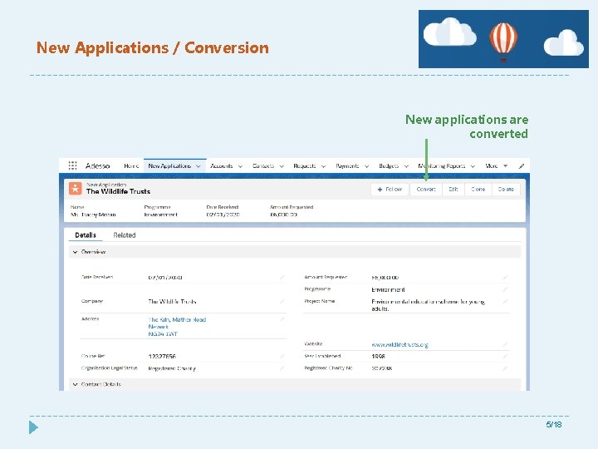
Task: Click the hot air balloon image
Action: pyautogui.click(x=503, y=39)
